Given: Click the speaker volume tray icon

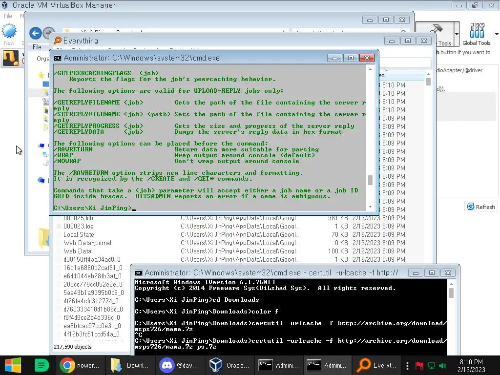Looking at the screenshot, I should tap(442, 365).
